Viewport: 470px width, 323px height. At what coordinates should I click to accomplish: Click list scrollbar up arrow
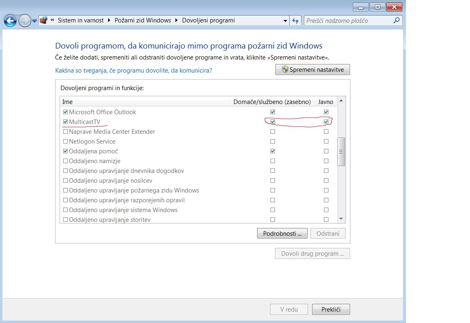pos(341,101)
